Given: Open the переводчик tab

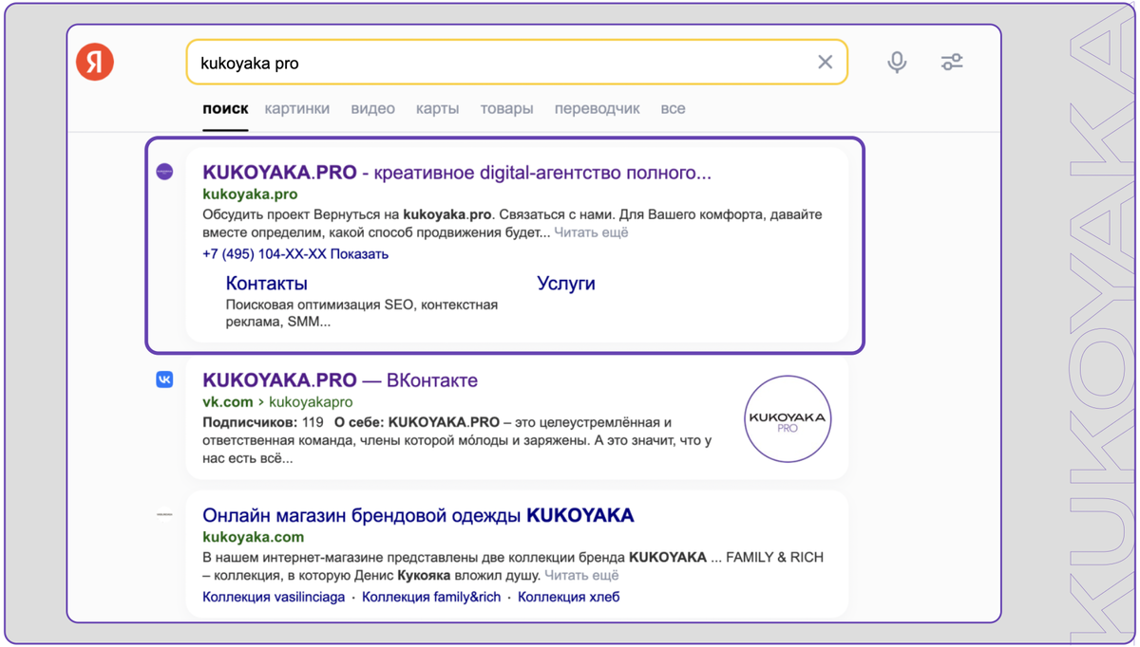Looking at the screenshot, I should (x=597, y=109).
